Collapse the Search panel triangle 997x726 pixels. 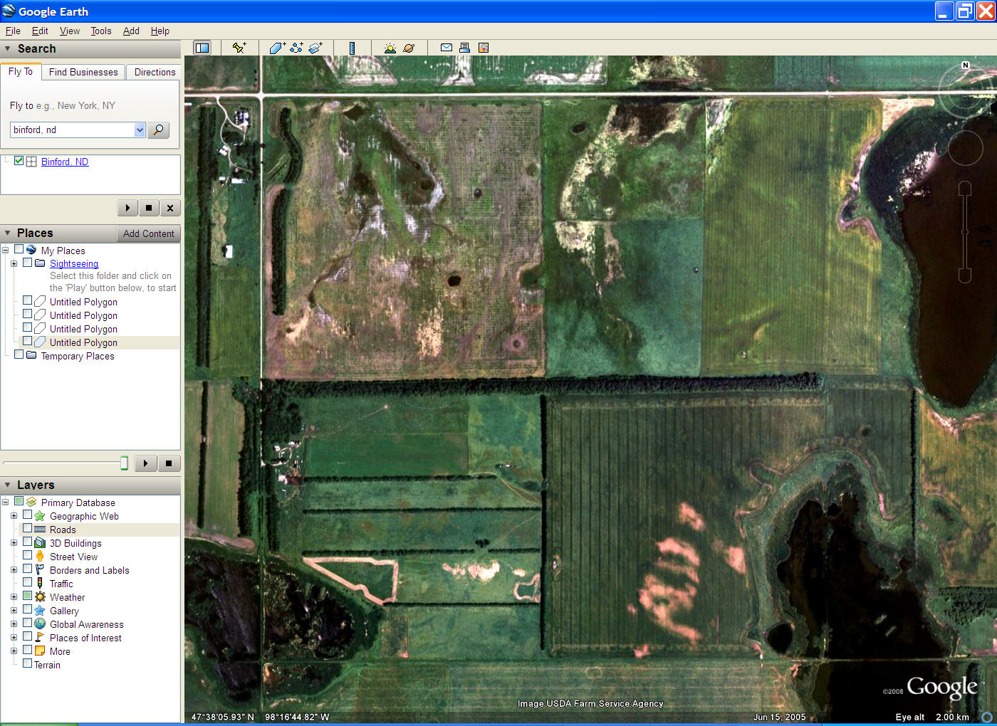pyautogui.click(x=8, y=48)
